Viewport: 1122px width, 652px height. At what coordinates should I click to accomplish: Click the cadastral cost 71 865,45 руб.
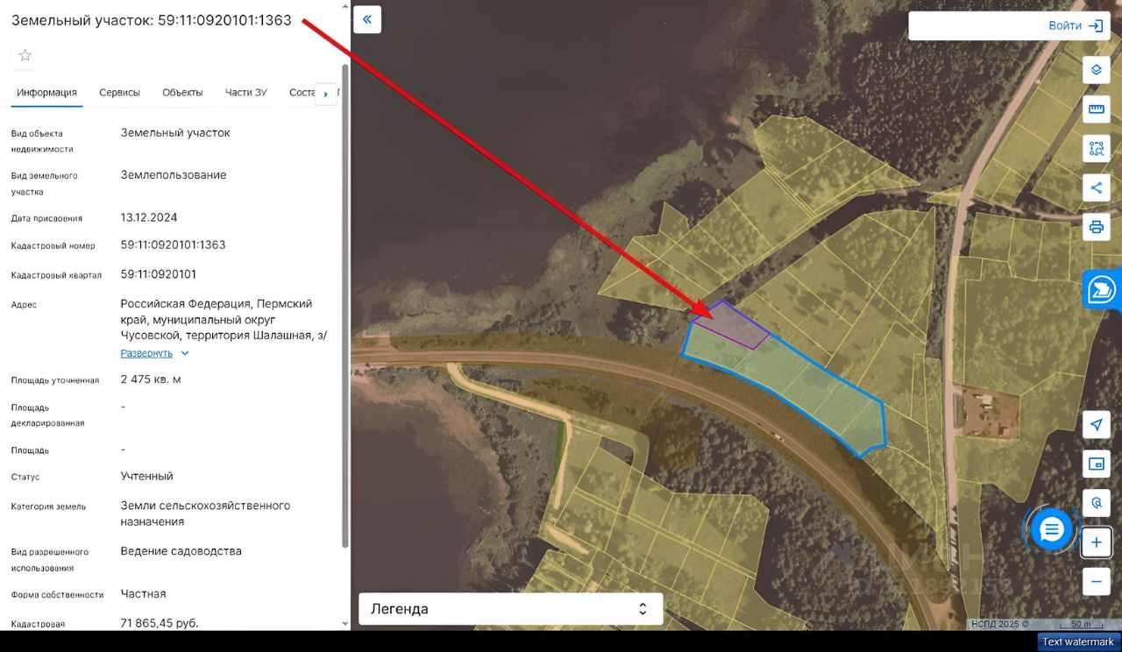160,623
